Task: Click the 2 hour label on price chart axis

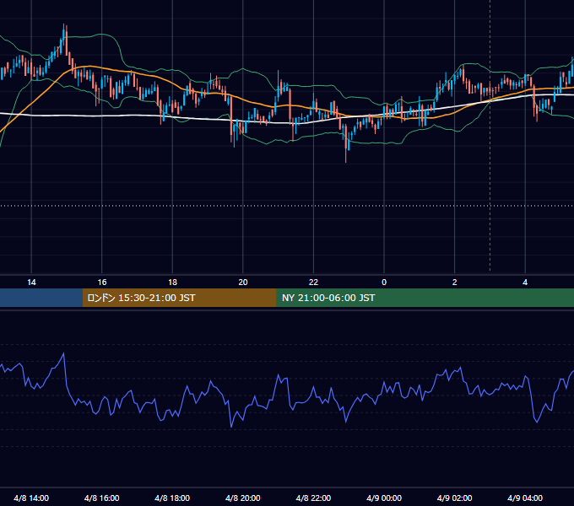Action: [454, 283]
